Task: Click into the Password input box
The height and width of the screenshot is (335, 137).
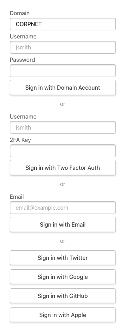Action: (x=62, y=71)
